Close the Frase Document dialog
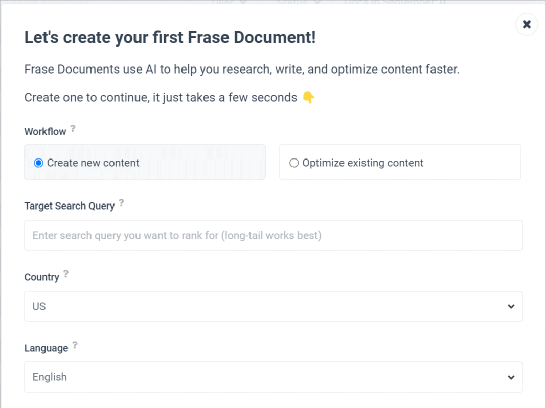545x408 pixels. pos(527,25)
